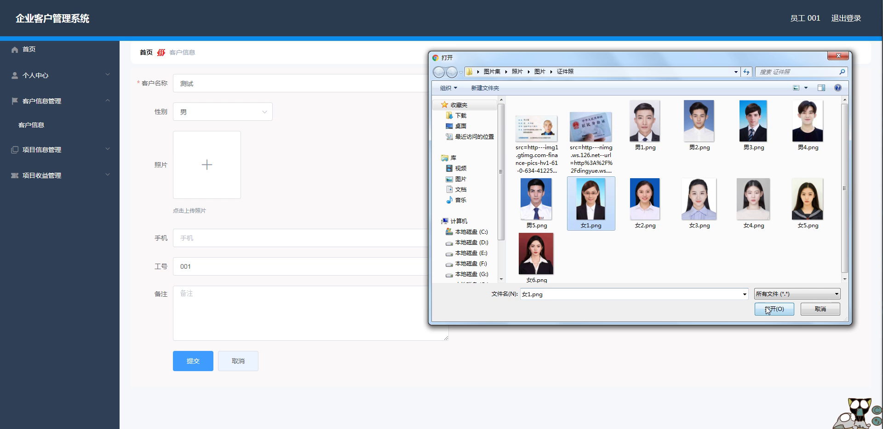
Task: Expand the 个人中心 sidebar menu chevron
Action: [x=108, y=74]
